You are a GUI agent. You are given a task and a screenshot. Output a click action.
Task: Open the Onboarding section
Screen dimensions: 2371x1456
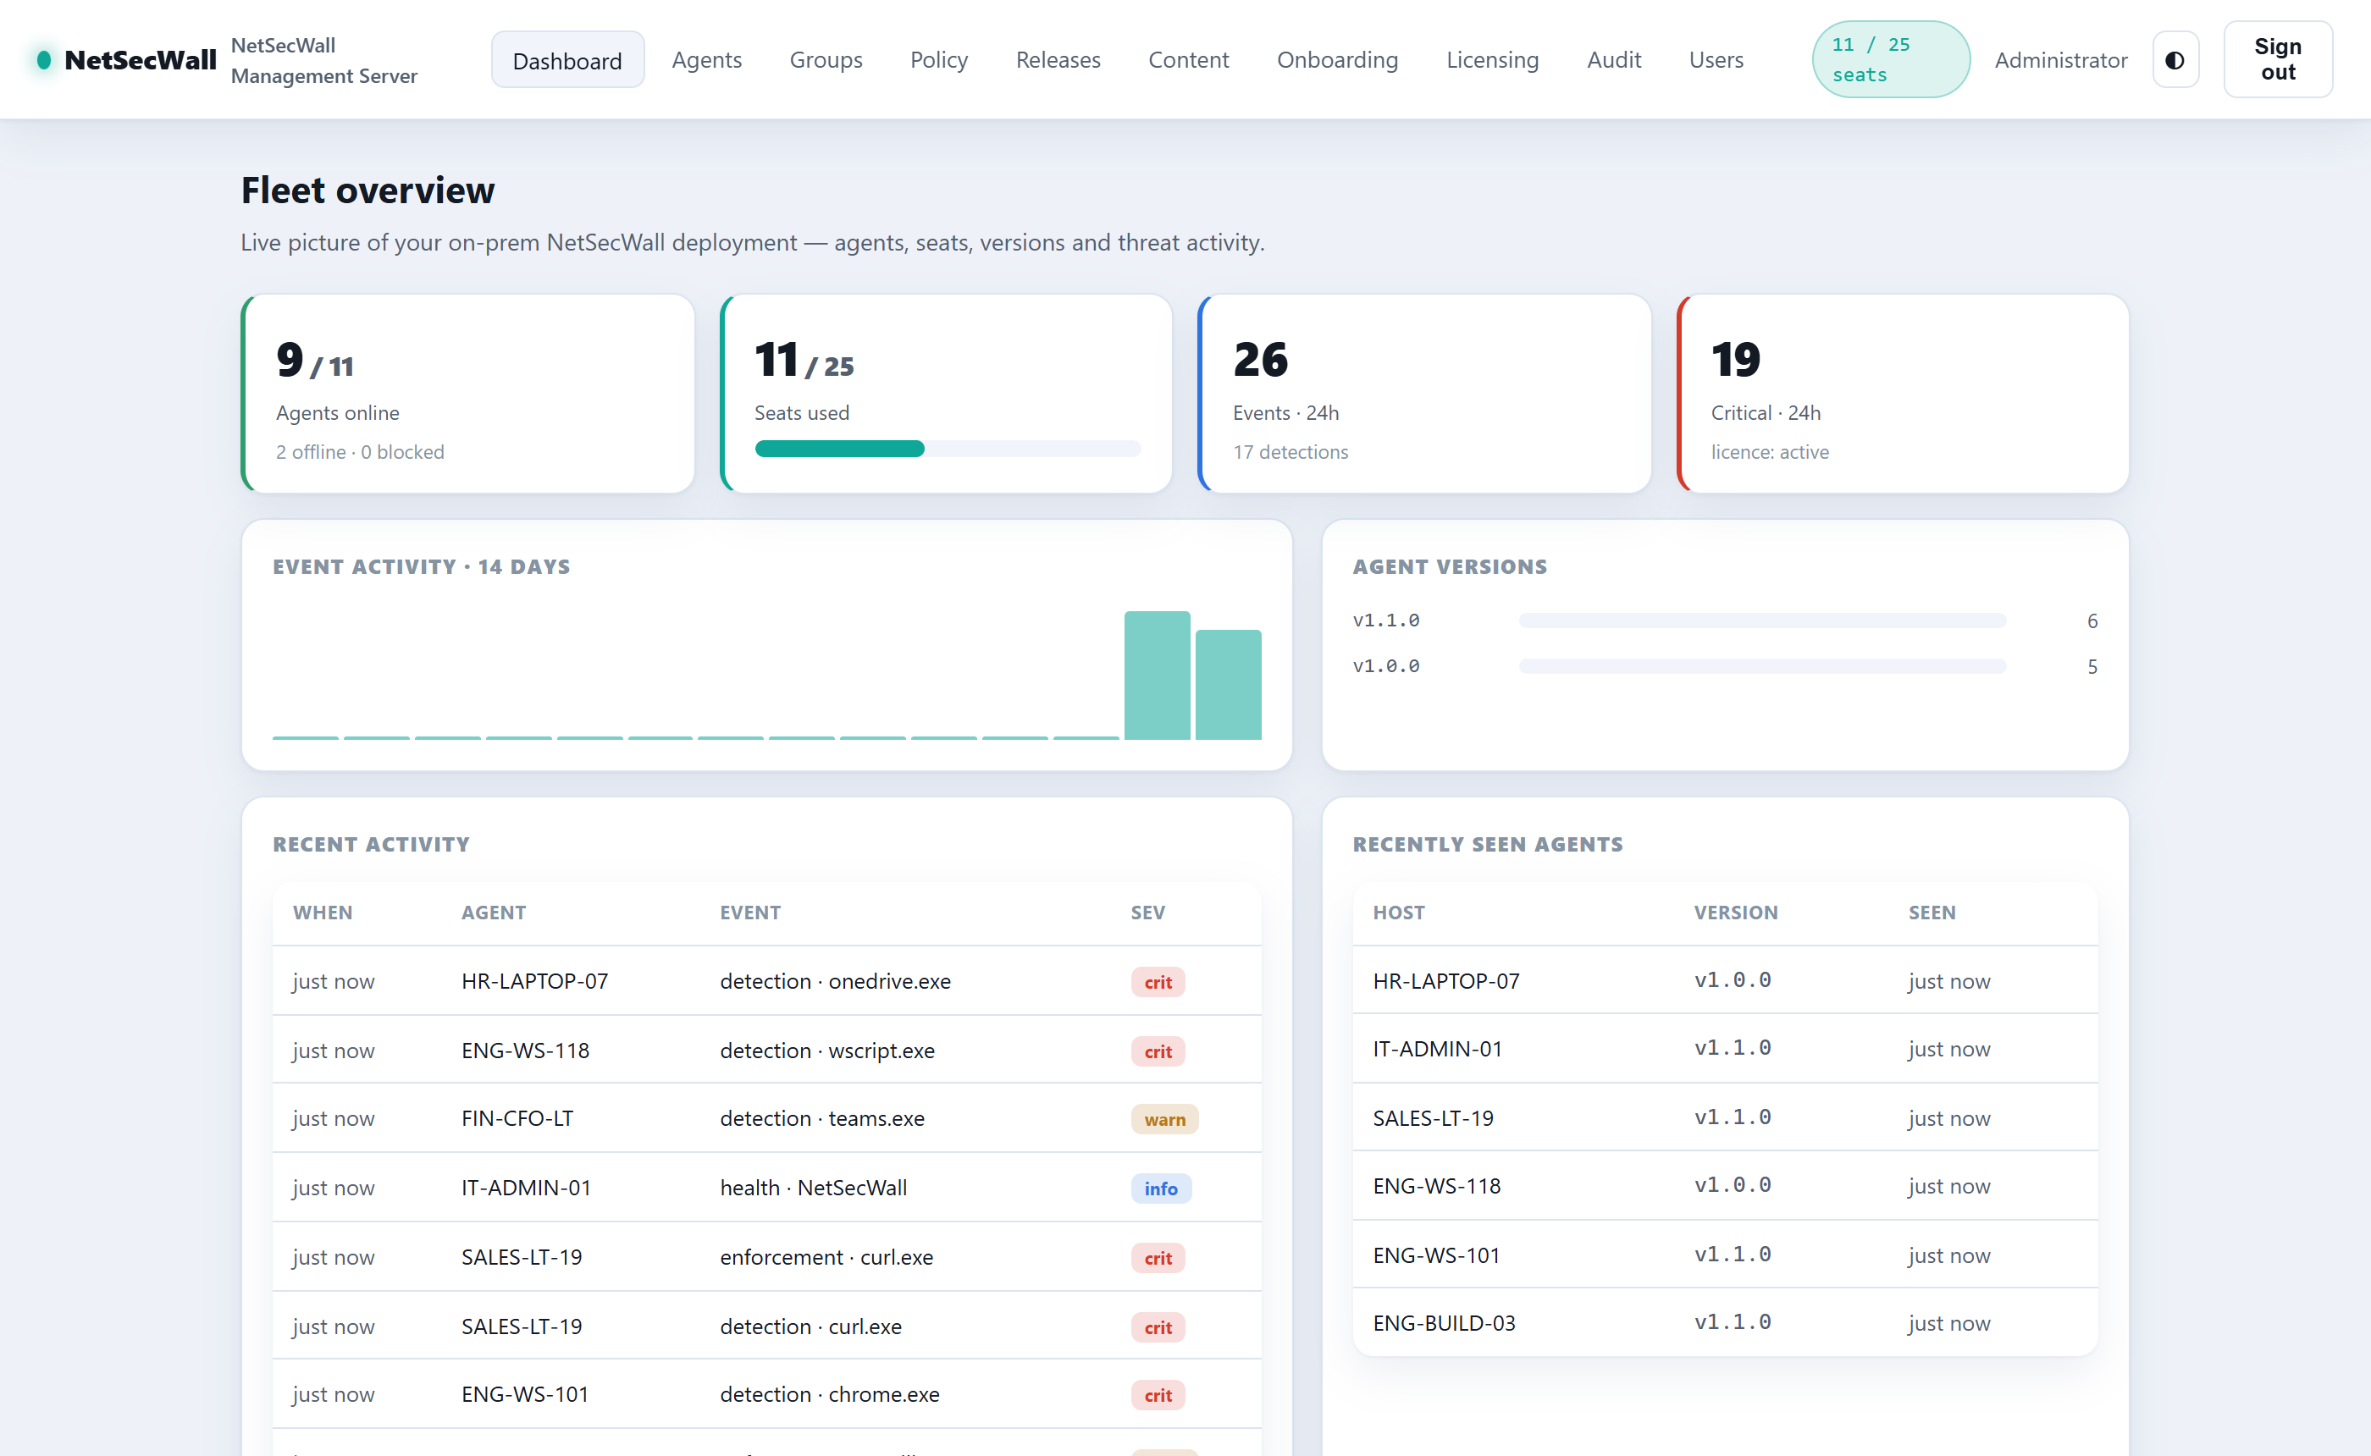pyautogui.click(x=1337, y=60)
